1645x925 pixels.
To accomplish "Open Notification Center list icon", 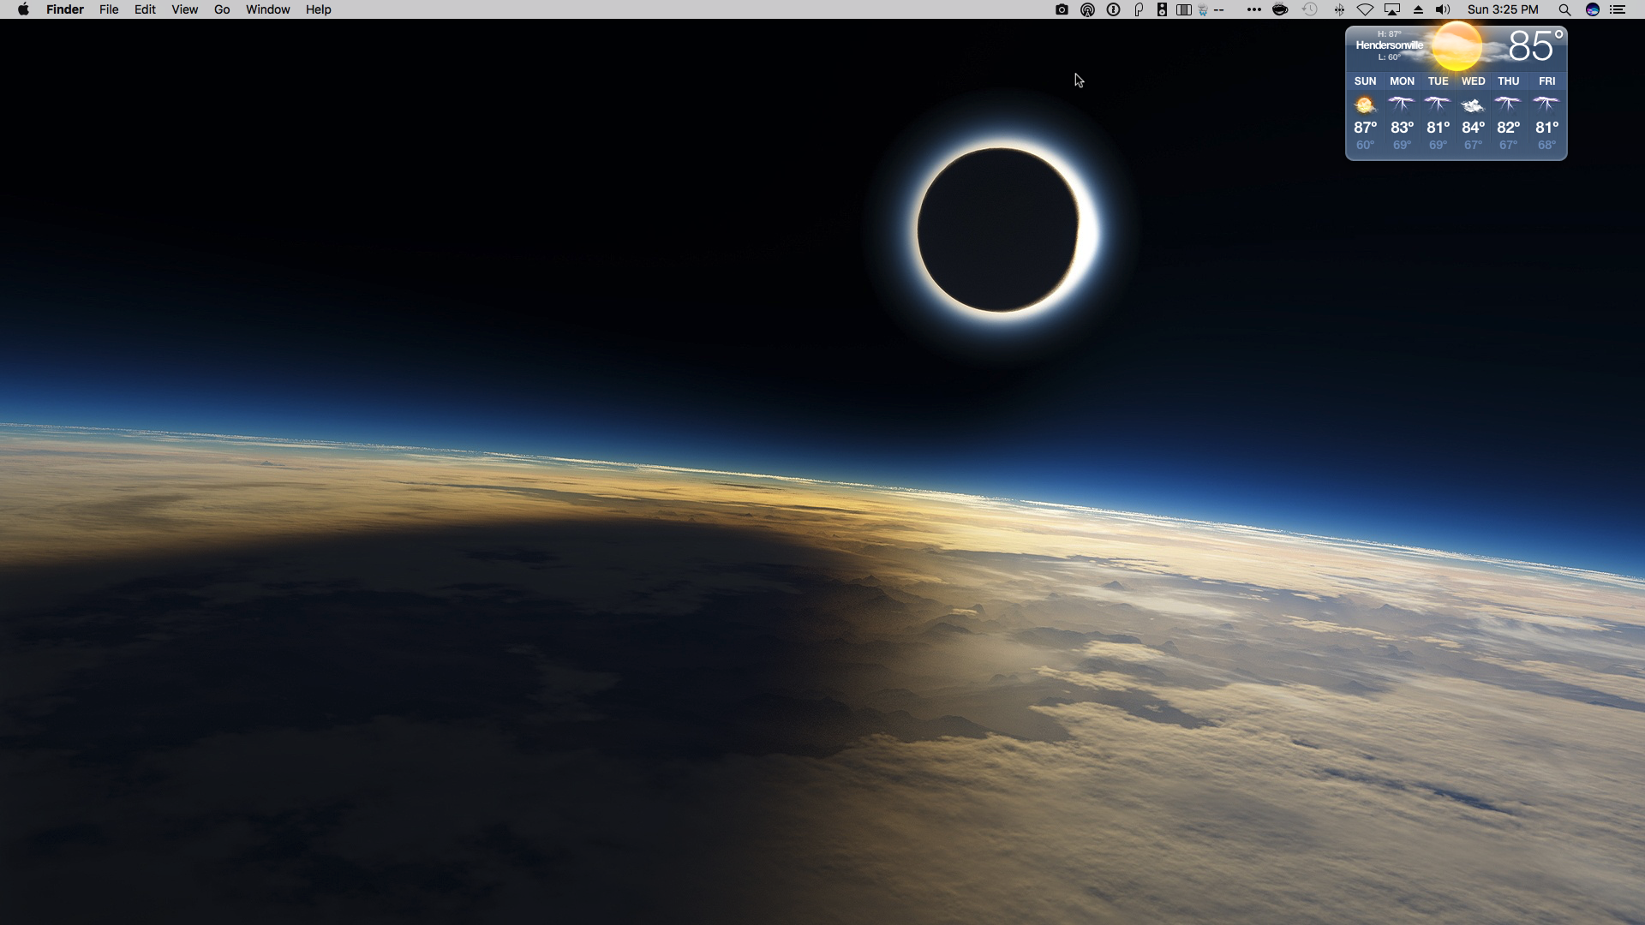I will pyautogui.click(x=1618, y=9).
